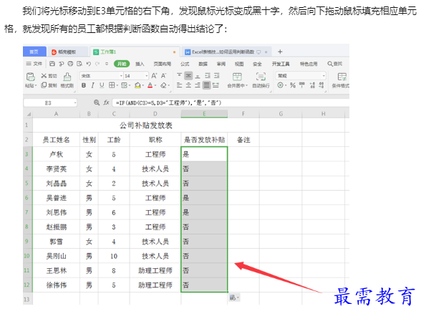421x319 pixels.
Task: Click the cell borders icon
Action: (x=112, y=85)
